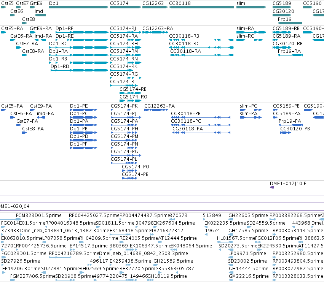Image resolution: width=324 pixels, height=282 pixels.
Task: Open the CG30118 gene label
Action: pyautogui.click(x=180, y=3)
